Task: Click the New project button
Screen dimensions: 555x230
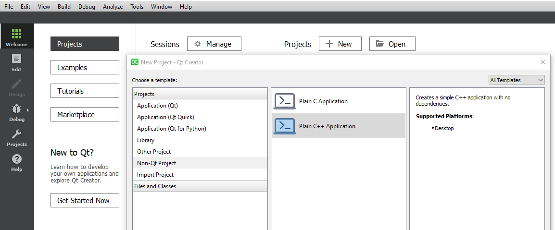Action: (x=340, y=44)
